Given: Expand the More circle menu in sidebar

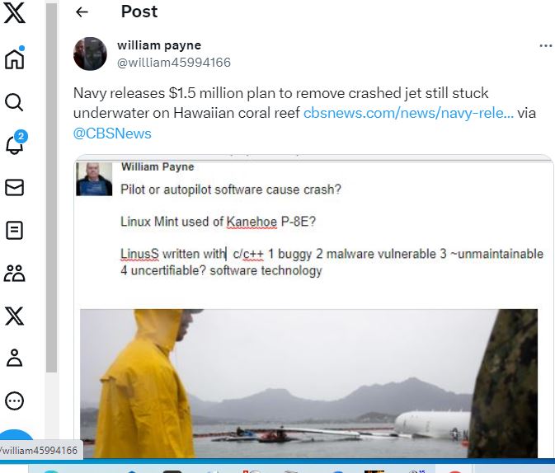Looking at the screenshot, I should pyautogui.click(x=15, y=401).
